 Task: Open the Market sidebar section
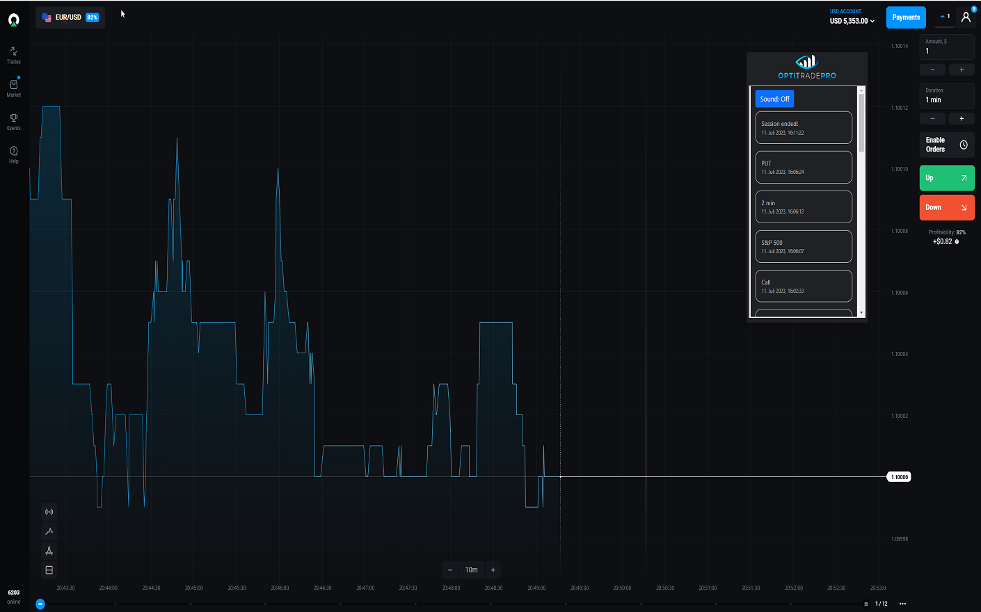(x=14, y=88)
